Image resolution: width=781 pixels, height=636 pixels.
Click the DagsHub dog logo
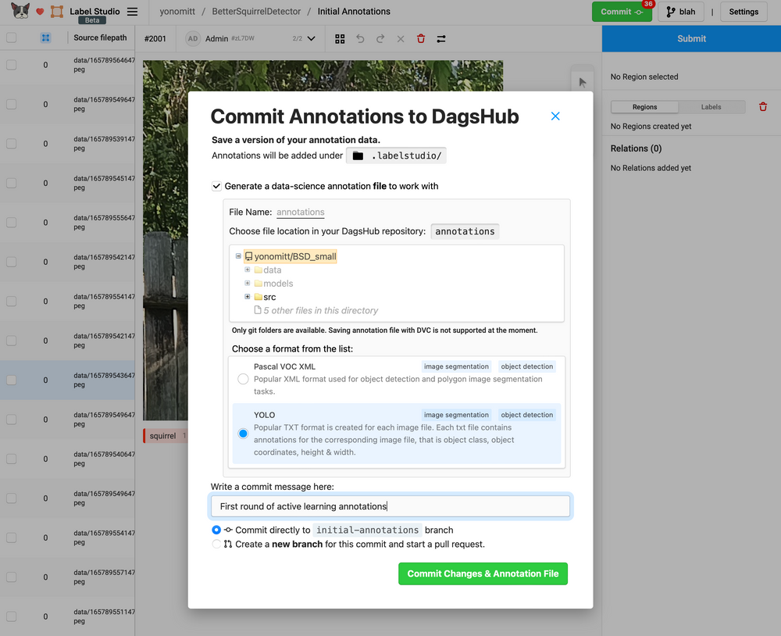point(19,11)
